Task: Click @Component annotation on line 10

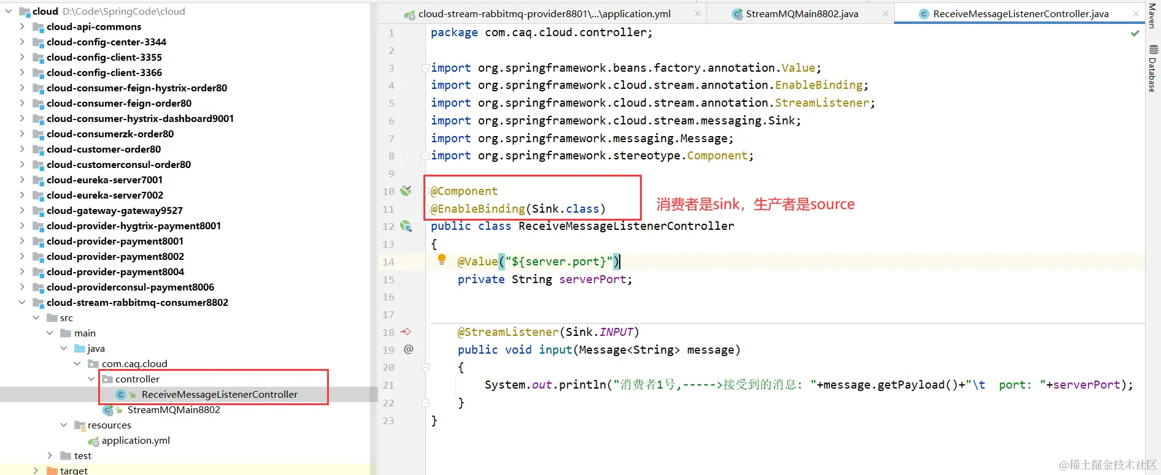Action: (465, 191)
